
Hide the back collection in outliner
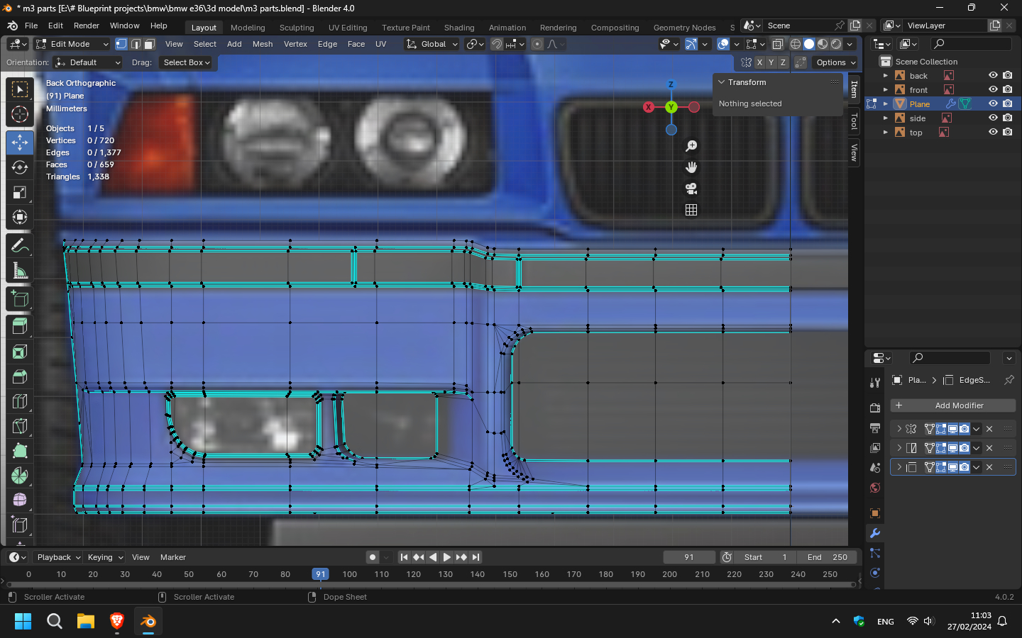click(x=993, y=75)
